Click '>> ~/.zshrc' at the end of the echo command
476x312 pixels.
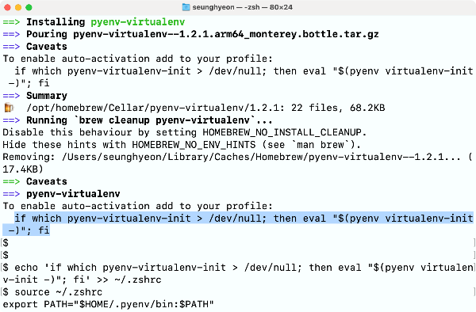pos(129,280)
